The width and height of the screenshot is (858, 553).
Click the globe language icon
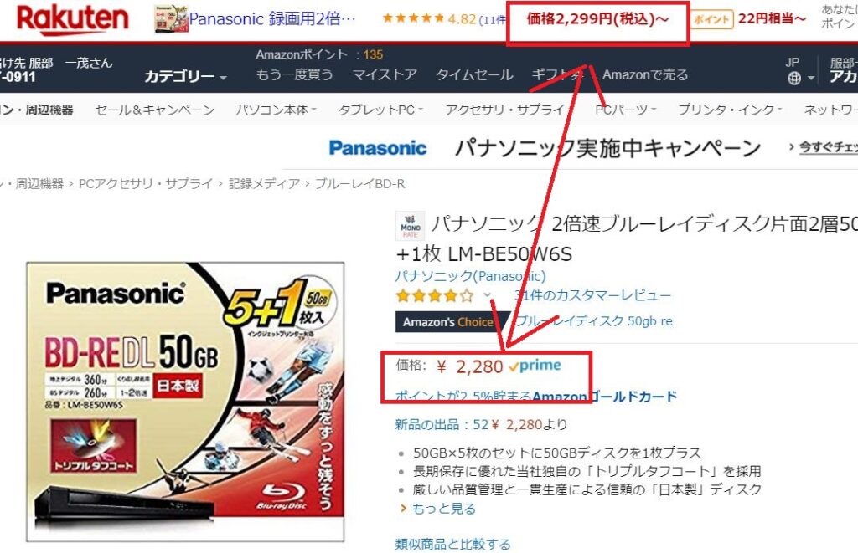pyautogui.click(x=794, y=79)
